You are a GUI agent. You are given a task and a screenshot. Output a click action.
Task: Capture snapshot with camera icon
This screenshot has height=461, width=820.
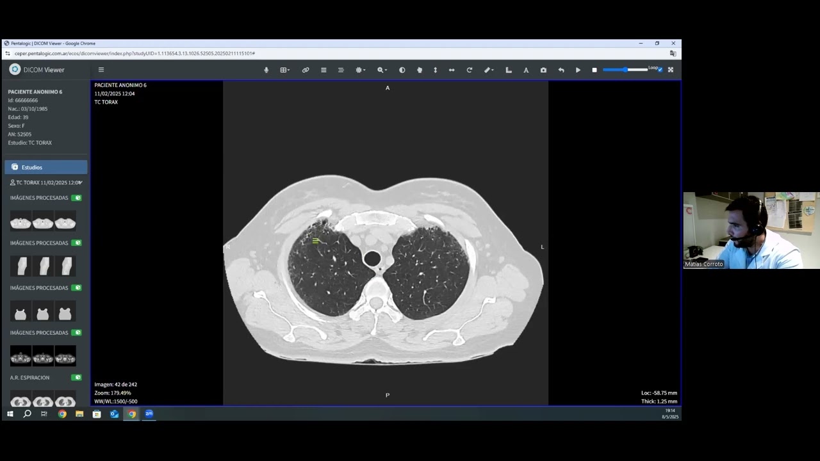tap(543, 70)
